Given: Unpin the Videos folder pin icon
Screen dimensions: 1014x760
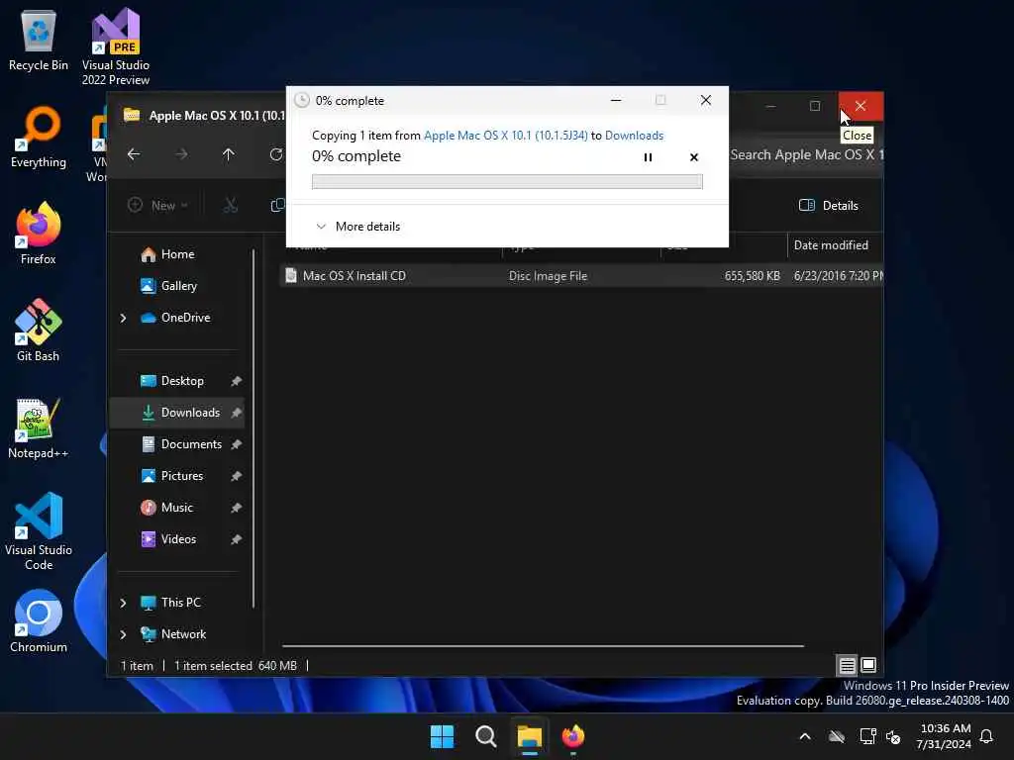Looking at the screenshot, I should pyautogui.click(x=236, y=539).
